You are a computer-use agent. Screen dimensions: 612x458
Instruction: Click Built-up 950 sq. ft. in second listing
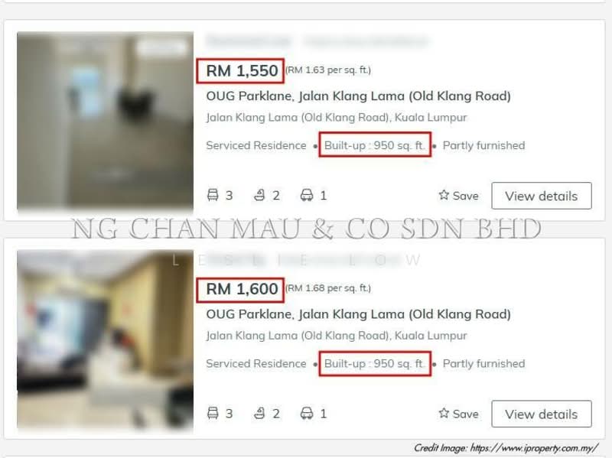pyautogui.click(x=375, y=364)
